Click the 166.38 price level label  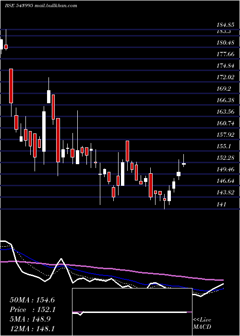click(x=225, y=100)
